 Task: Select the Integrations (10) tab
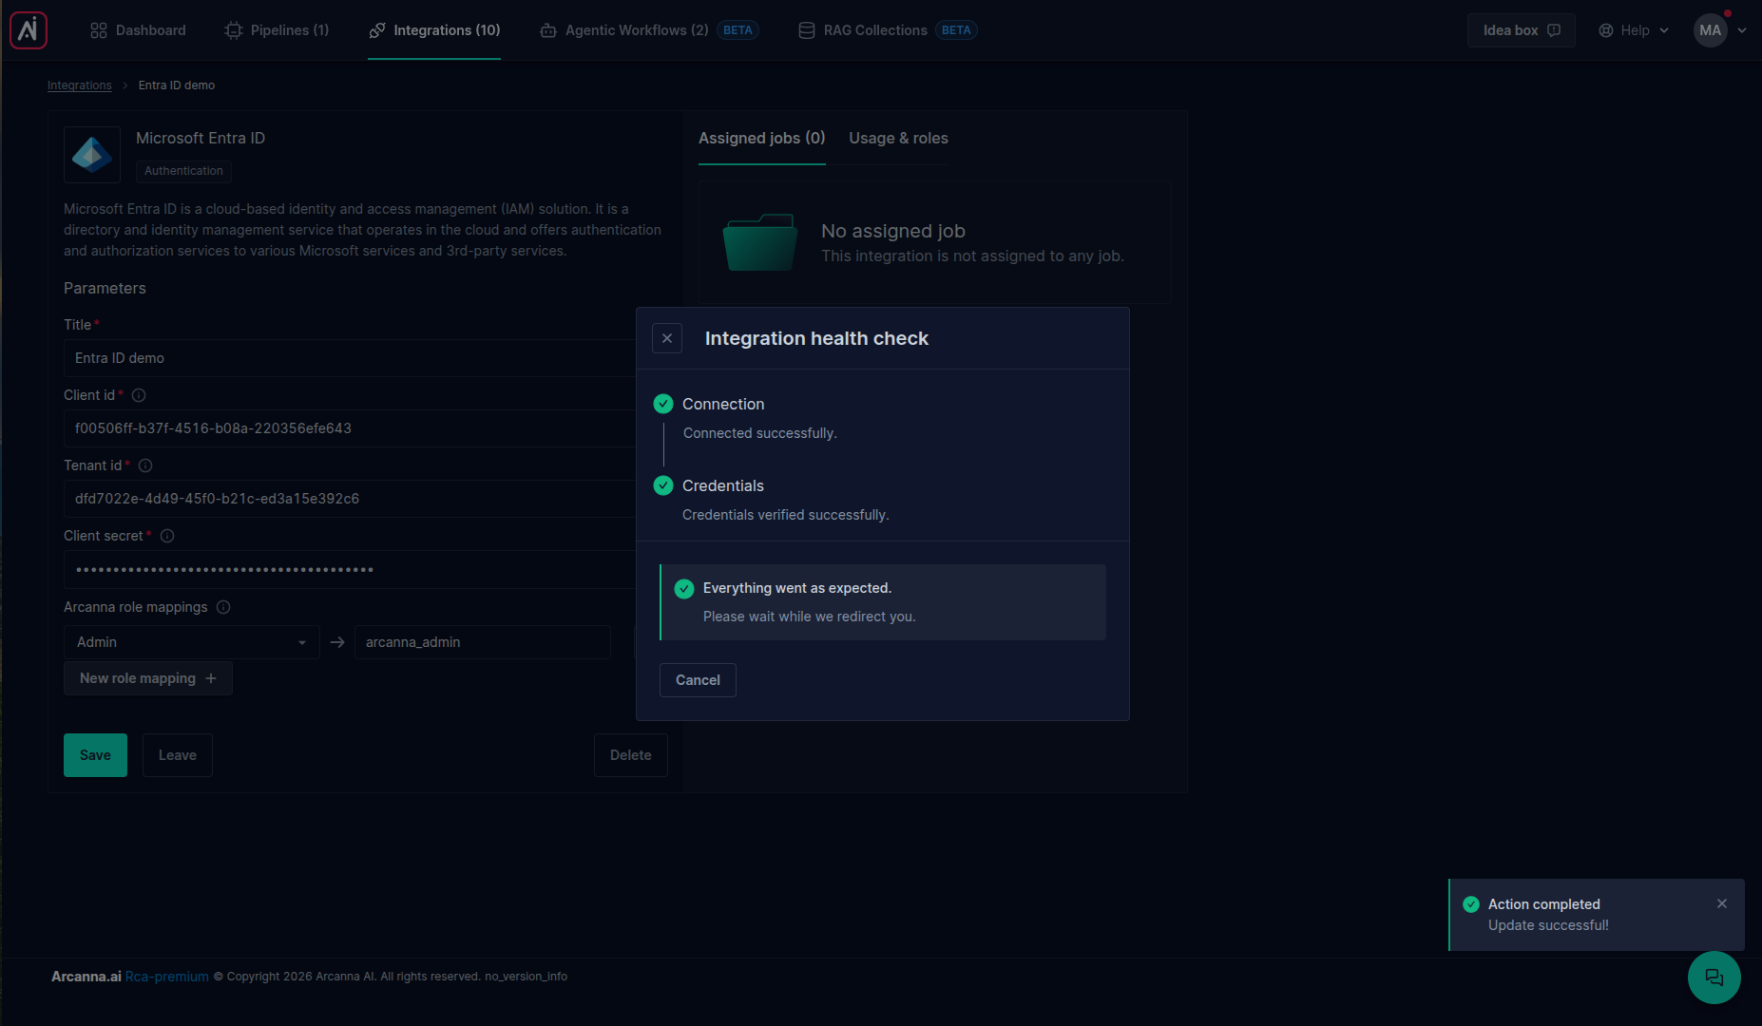[x=434, y=30]
